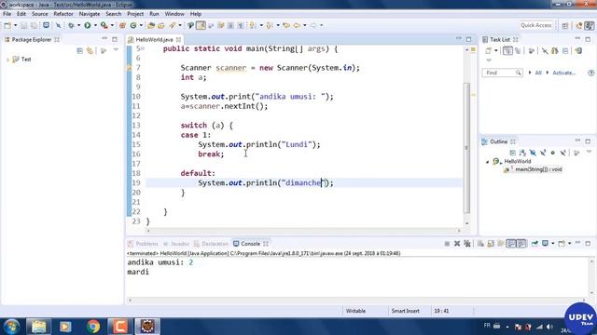Switch to the Problems tab
This screenshot has width=597, height=335.
coord(143,244)
